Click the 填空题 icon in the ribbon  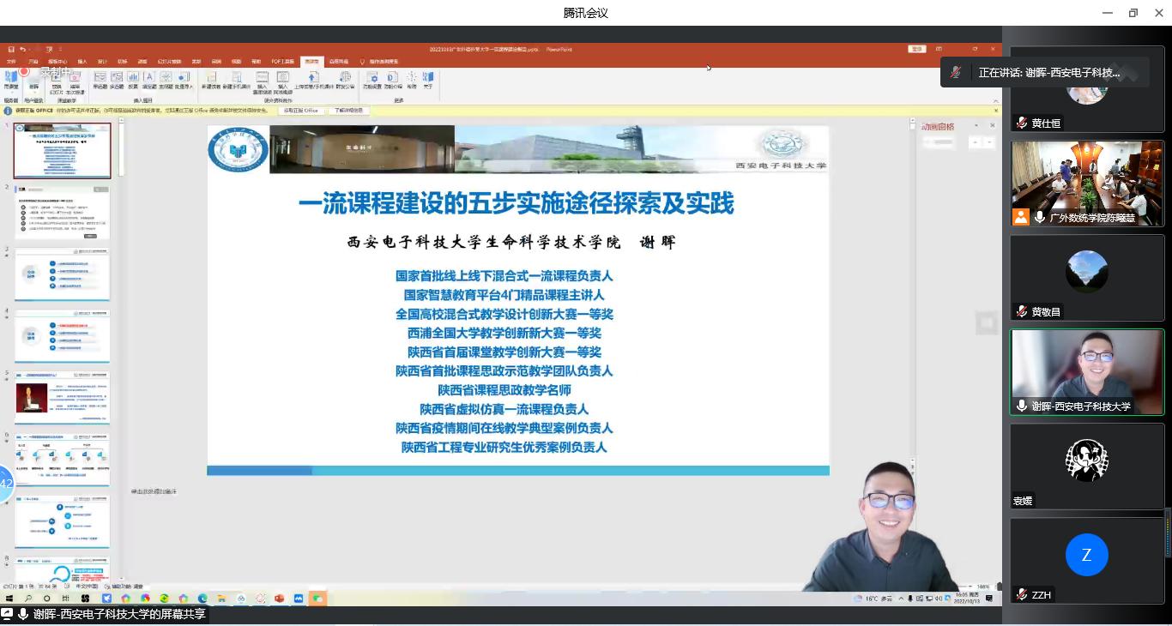tap(148, 78)
